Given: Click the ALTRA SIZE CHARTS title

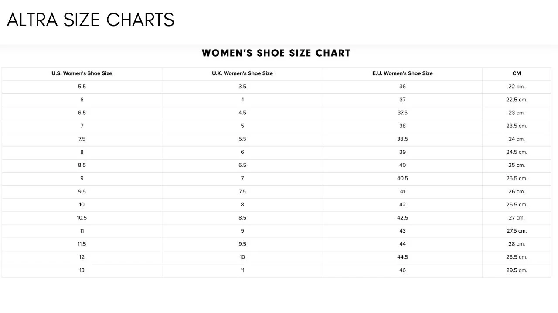Looking at the screenshot, I should [91, 20].
